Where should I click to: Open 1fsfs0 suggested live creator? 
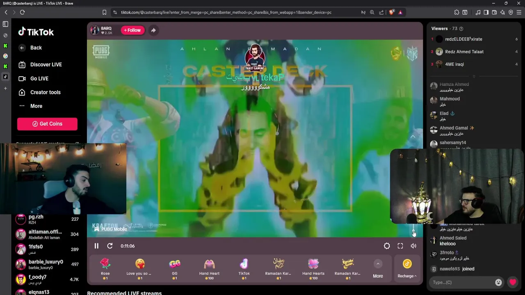(47, 249)
